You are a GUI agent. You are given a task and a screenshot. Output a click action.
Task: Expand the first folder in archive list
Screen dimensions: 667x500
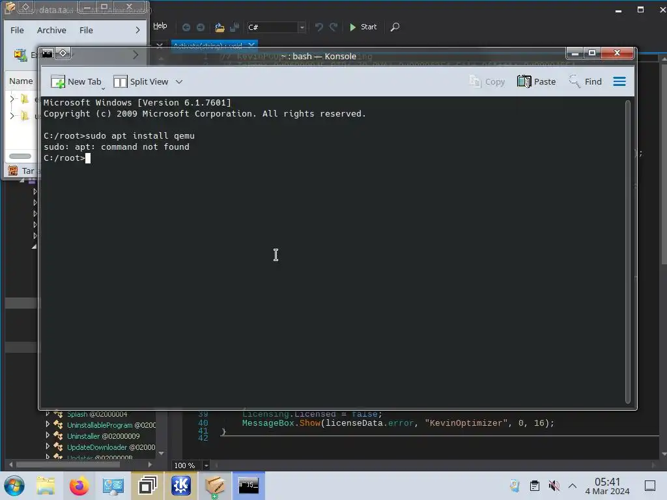click(12, 99)
